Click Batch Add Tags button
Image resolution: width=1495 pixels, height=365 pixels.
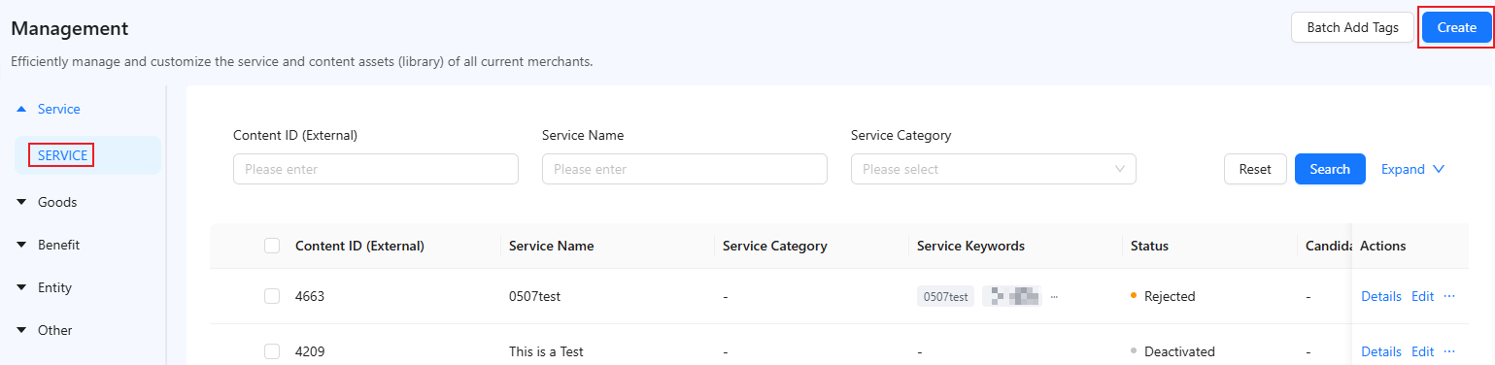(1352, 27)
